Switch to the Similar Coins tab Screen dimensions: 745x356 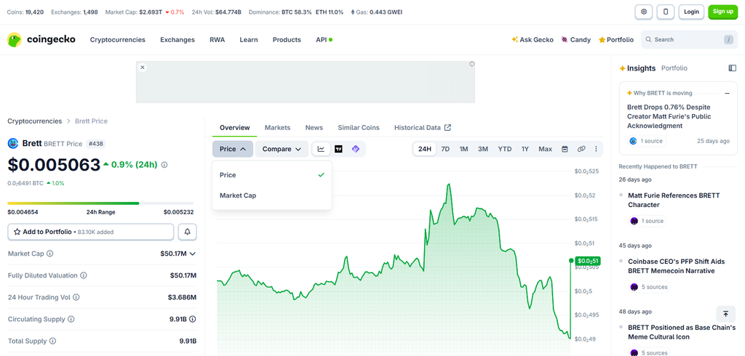coord(359,128)
